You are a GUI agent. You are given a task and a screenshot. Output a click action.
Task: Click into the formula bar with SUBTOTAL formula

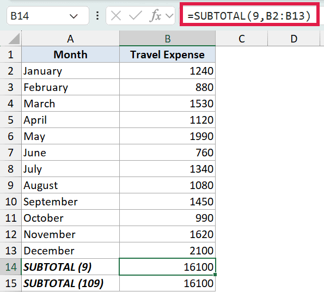tap(249, 16)
